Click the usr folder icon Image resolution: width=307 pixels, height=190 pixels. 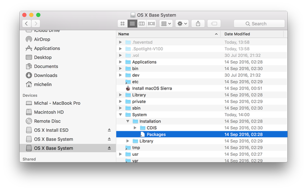pyautogui.click(x=128, y=154)
